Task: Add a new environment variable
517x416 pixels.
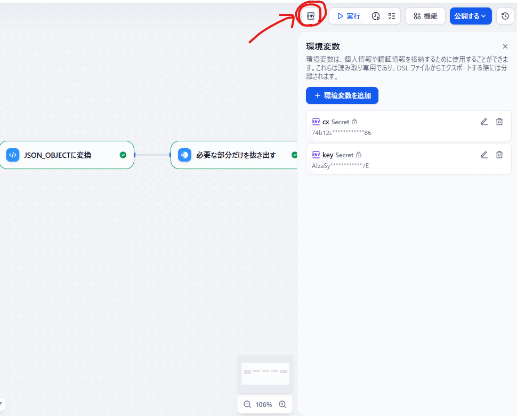Action: click(342, 95)
